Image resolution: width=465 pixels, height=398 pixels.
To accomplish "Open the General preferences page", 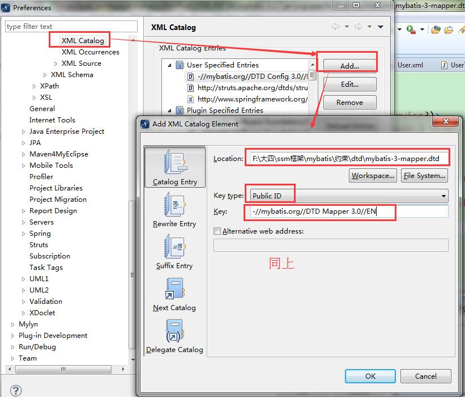I will coord(42,109).
